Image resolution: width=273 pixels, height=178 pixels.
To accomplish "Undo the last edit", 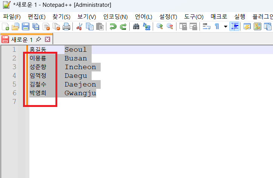I will (x=113, y=27).
